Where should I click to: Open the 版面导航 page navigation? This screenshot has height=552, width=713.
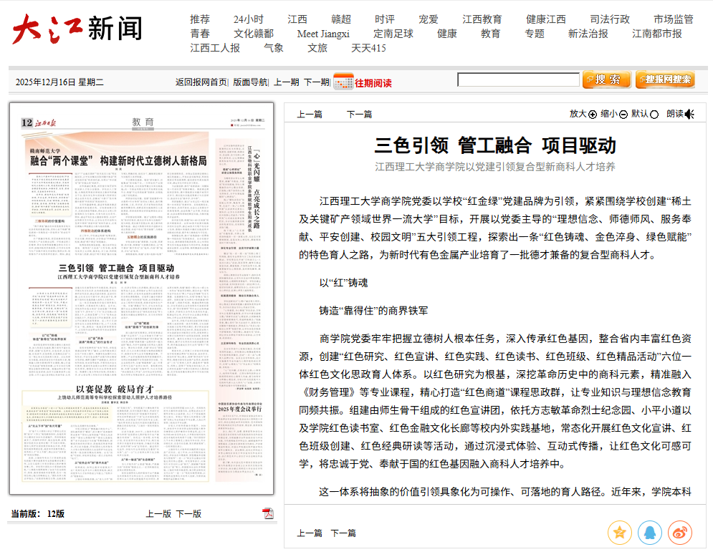click(x=250, y=82)
